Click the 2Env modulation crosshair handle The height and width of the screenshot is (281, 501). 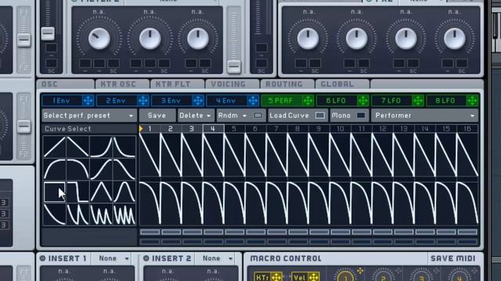[x=142, y=101]
